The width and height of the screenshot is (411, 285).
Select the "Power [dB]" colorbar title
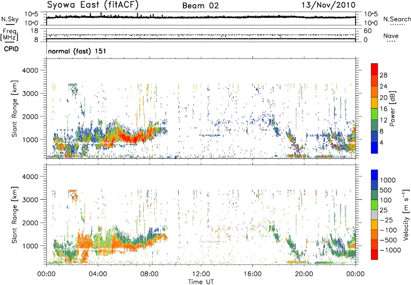392,109
